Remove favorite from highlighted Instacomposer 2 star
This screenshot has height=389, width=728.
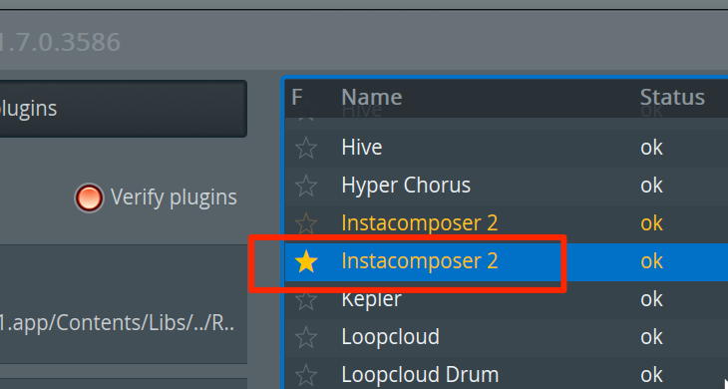306,261
